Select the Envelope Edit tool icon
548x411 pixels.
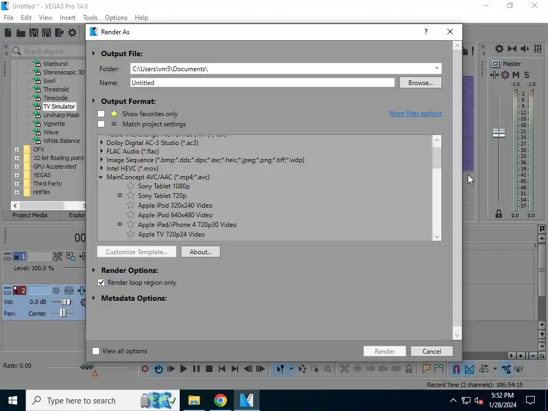[x=302, y=369]
